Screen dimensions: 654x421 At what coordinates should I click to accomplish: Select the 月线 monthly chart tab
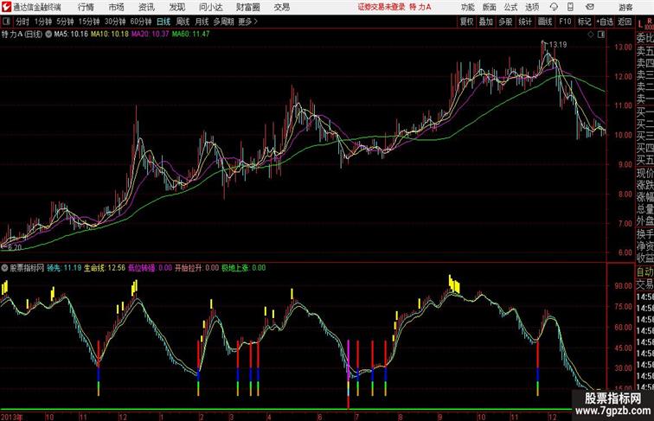202,22
